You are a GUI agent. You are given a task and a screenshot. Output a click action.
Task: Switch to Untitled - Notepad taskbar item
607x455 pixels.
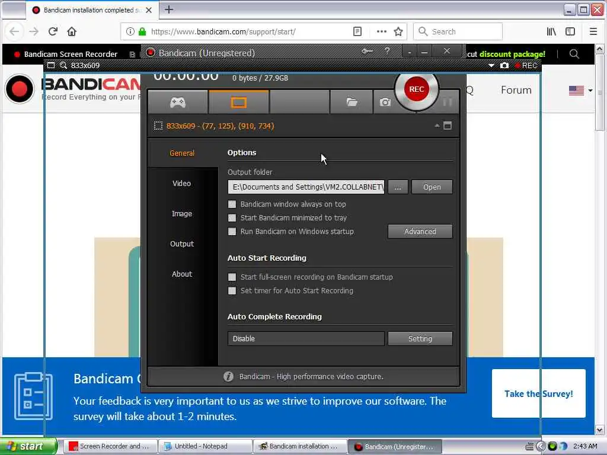pyautogui.click(x=205, y=446)
